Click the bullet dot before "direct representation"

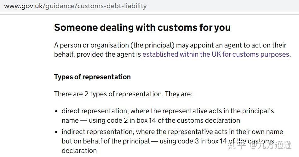[x=56, y=111]
